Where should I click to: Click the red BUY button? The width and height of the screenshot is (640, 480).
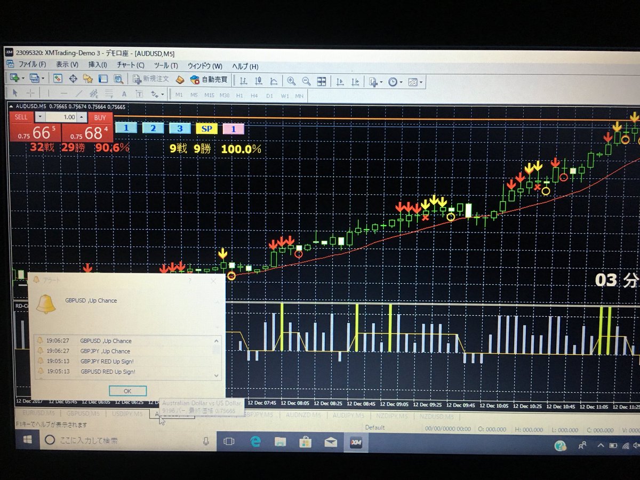coord(100,118)
